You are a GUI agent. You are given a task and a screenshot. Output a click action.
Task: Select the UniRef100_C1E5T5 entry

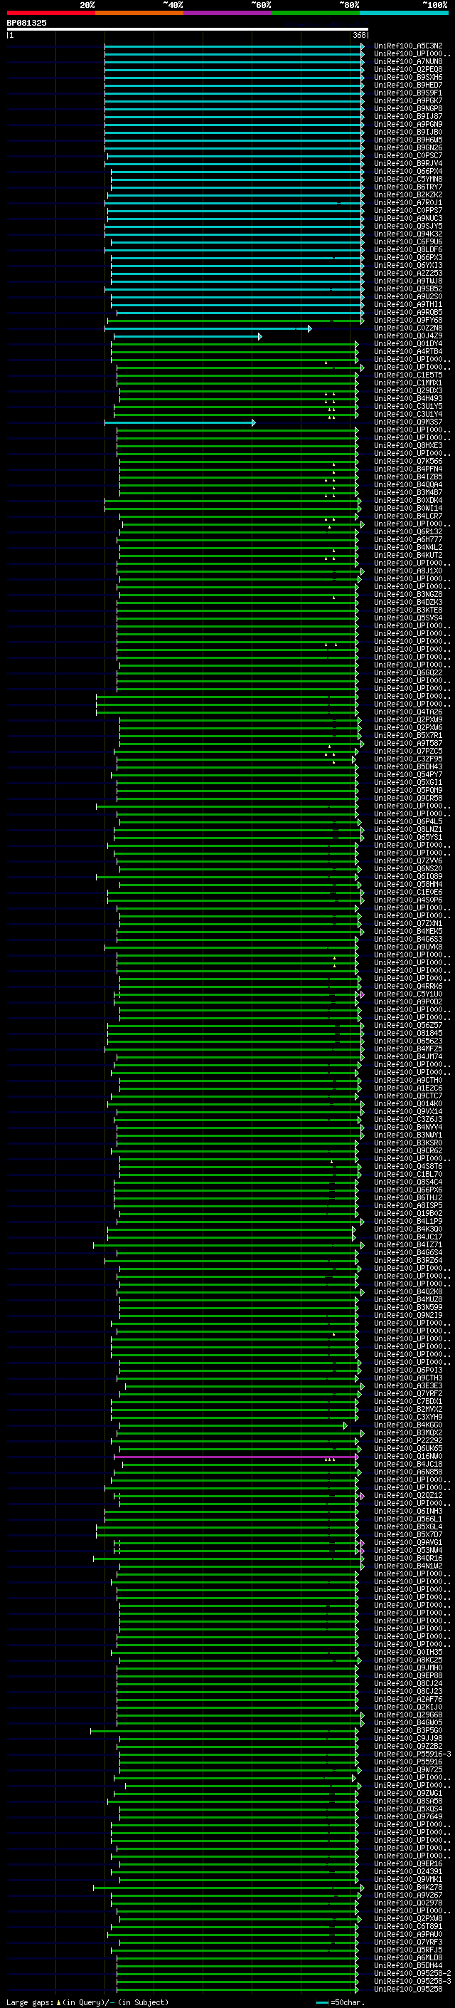408,375
